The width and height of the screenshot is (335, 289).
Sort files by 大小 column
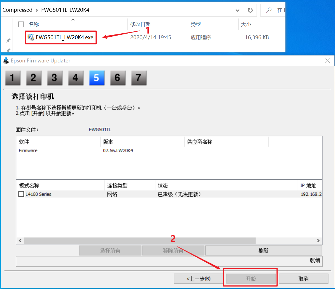point(246,24)
